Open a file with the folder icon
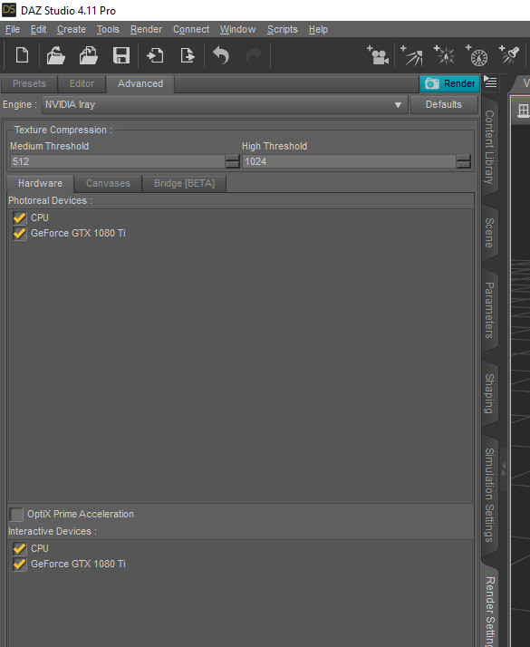The width and height of the screenshot is (530, 647). click(55, 55)
